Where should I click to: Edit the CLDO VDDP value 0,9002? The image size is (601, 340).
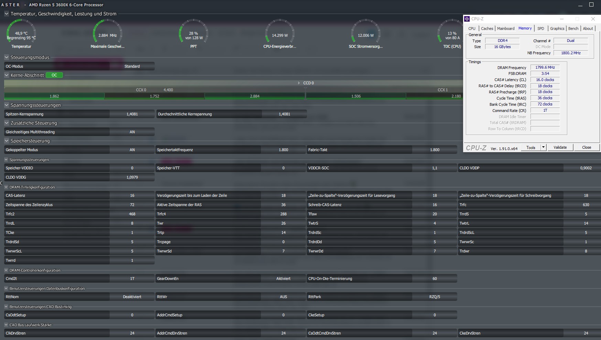(x=586, y=168)
